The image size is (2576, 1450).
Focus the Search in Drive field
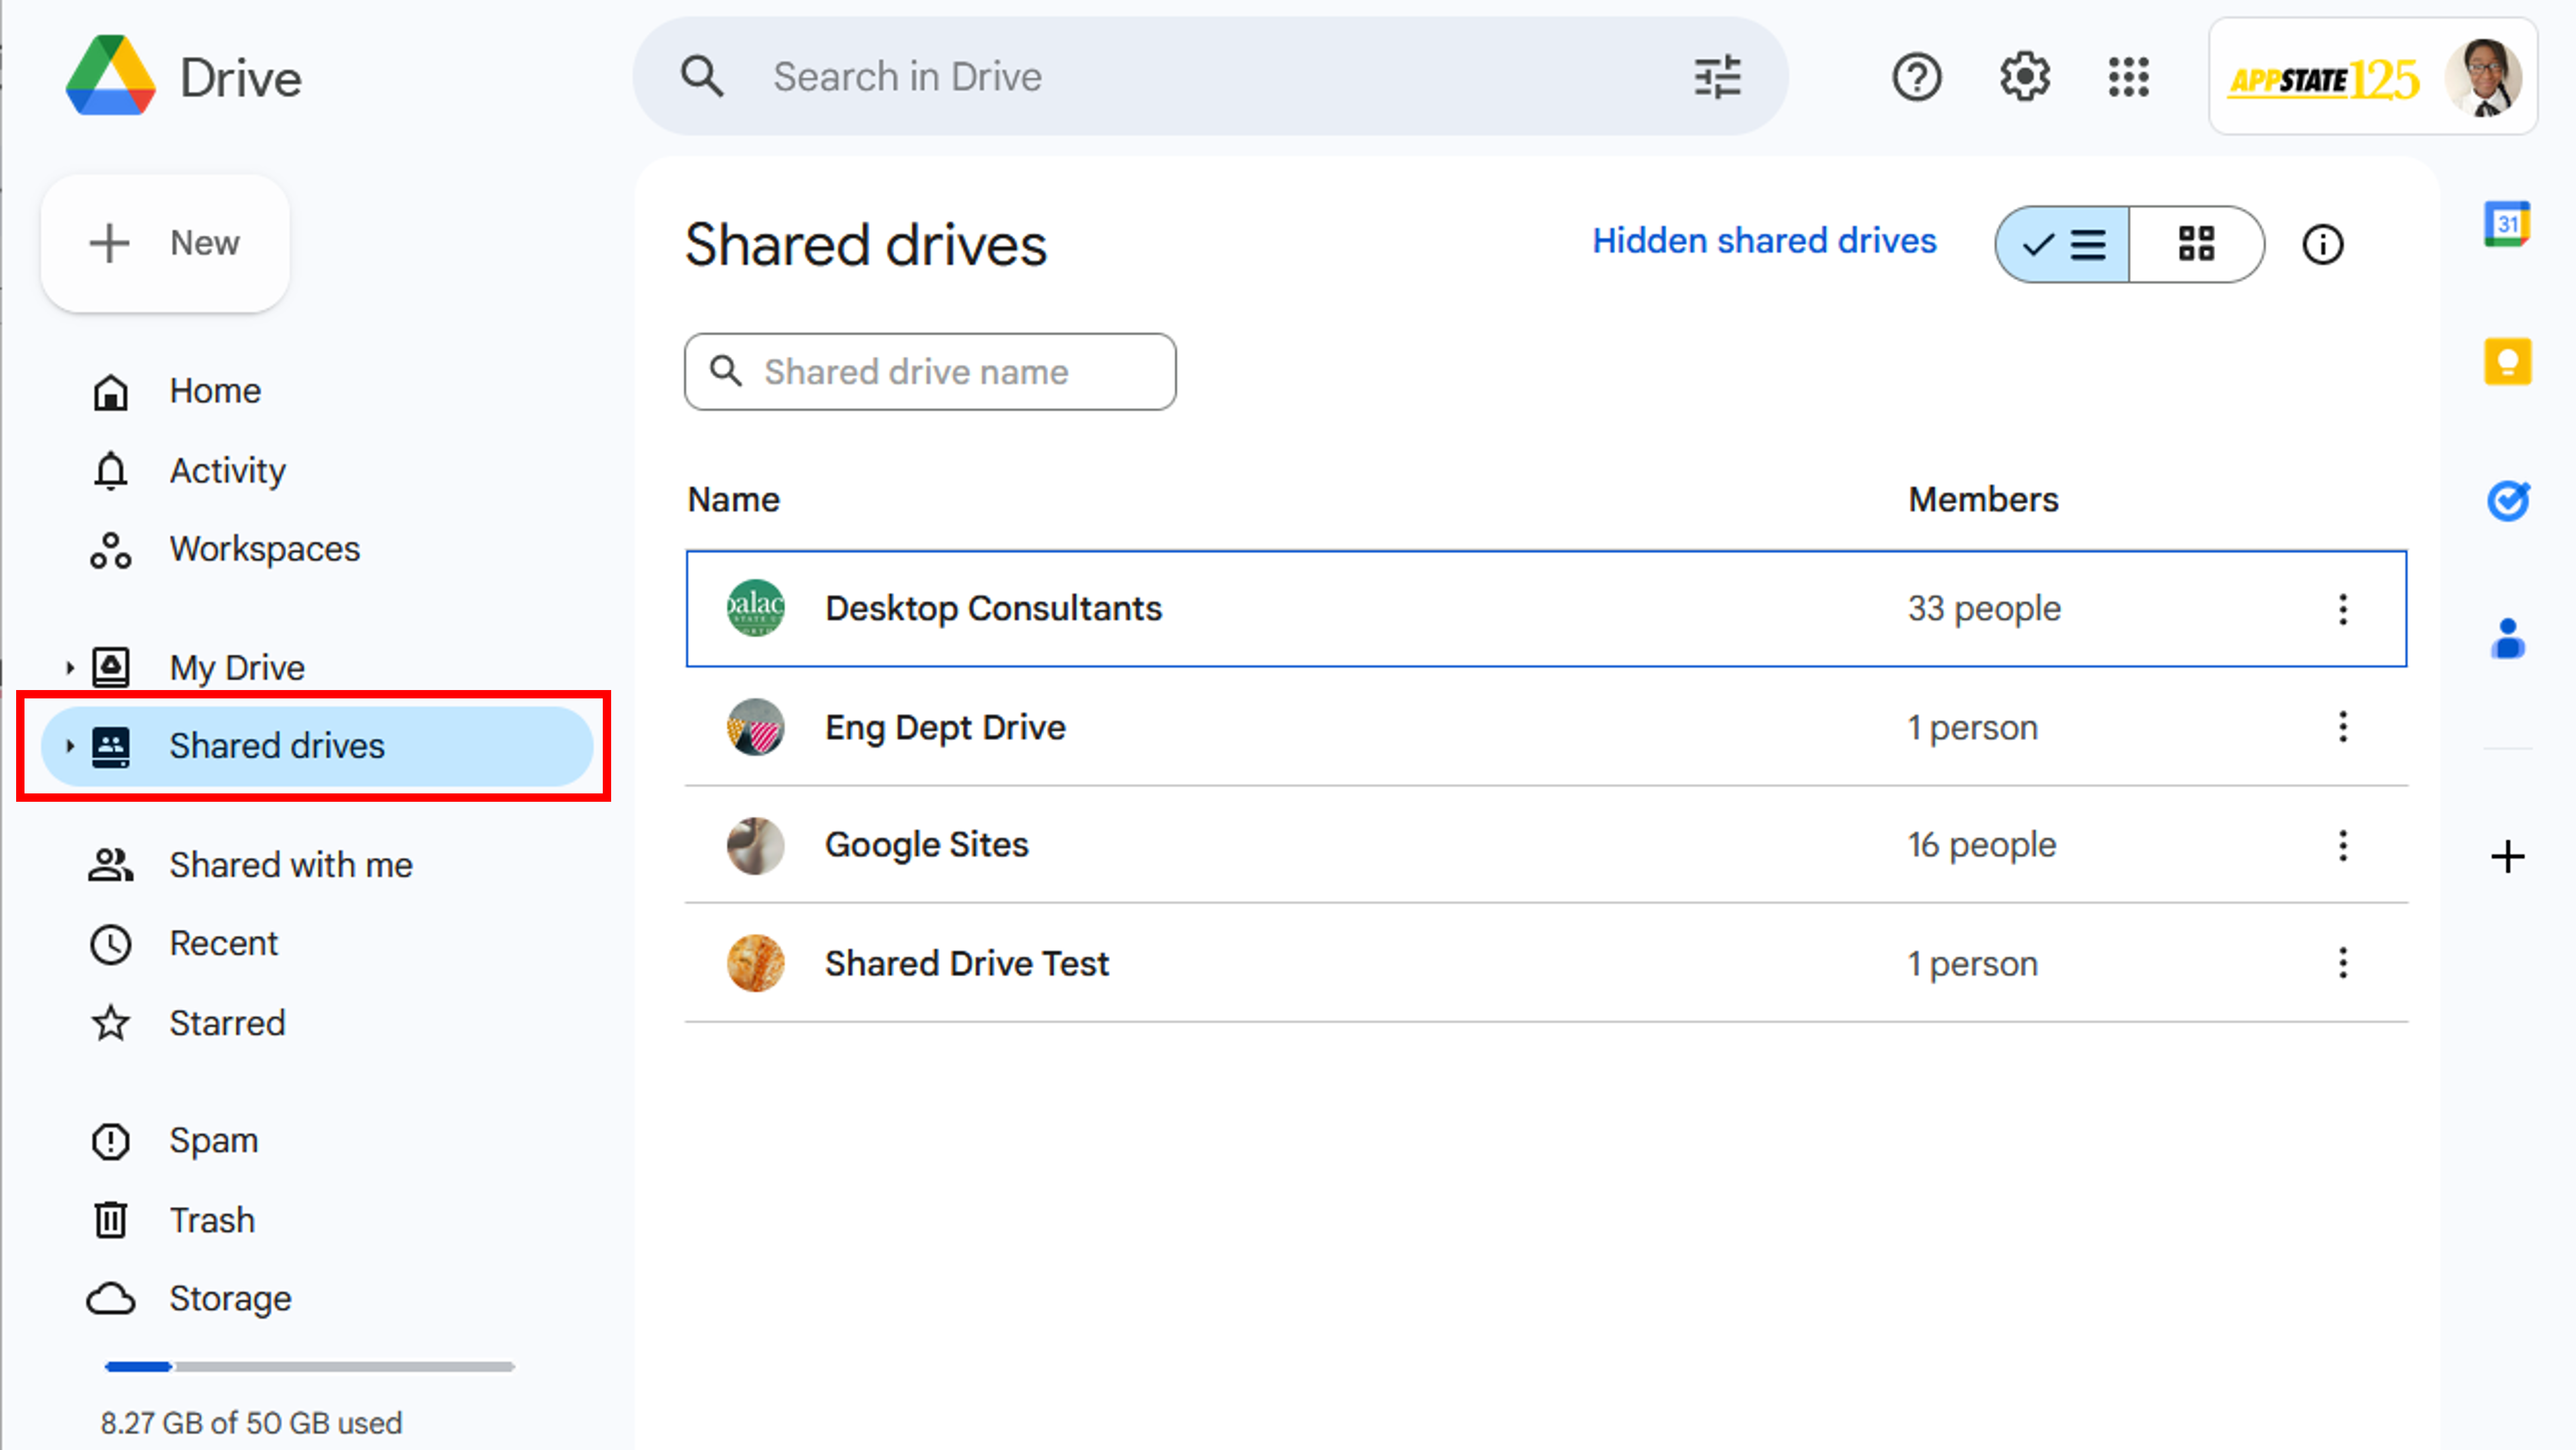pos(1210,77)
